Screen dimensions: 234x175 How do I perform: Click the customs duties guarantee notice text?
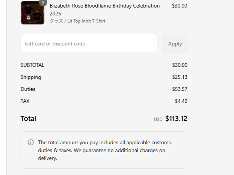coord(104,150)
